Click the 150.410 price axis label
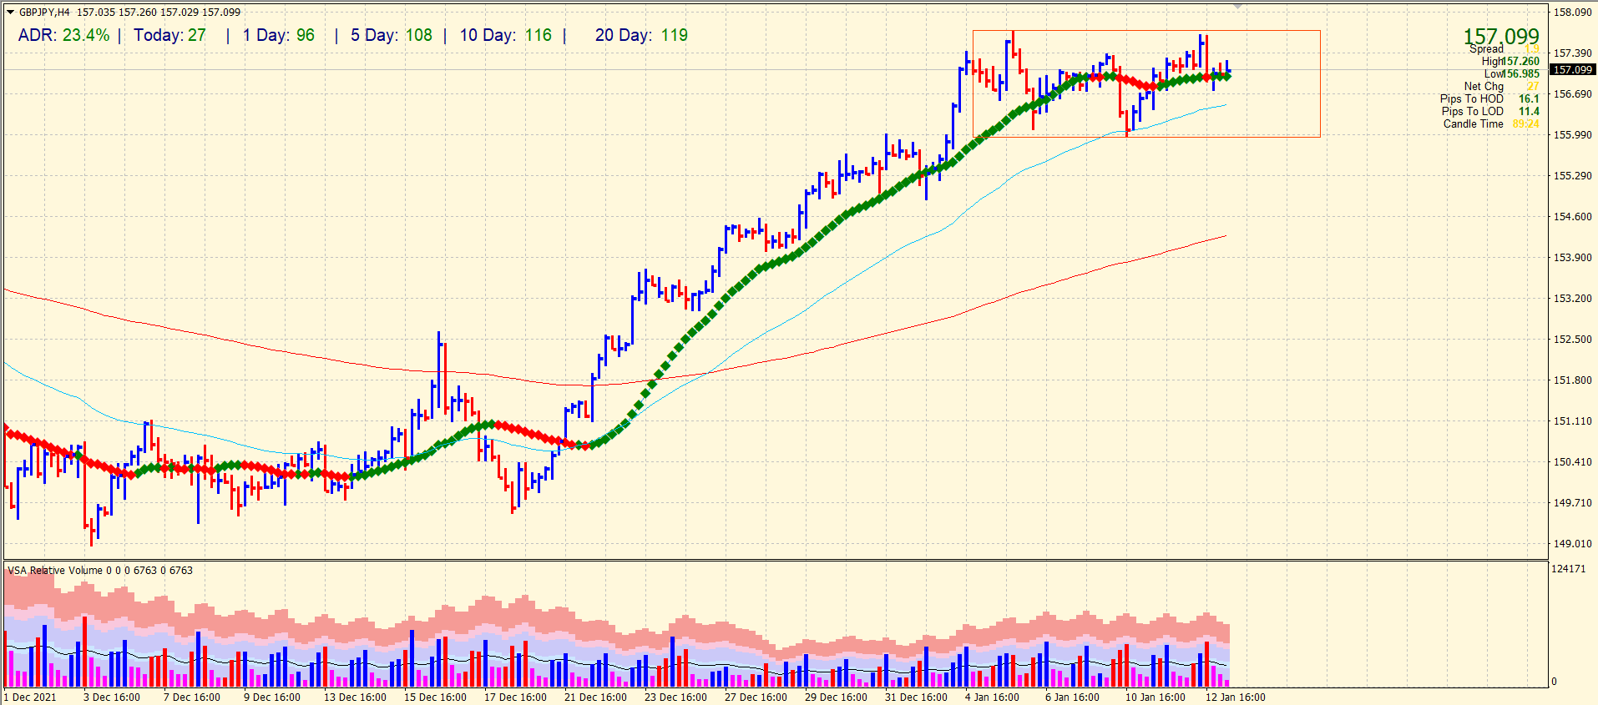 (1572, 461)
